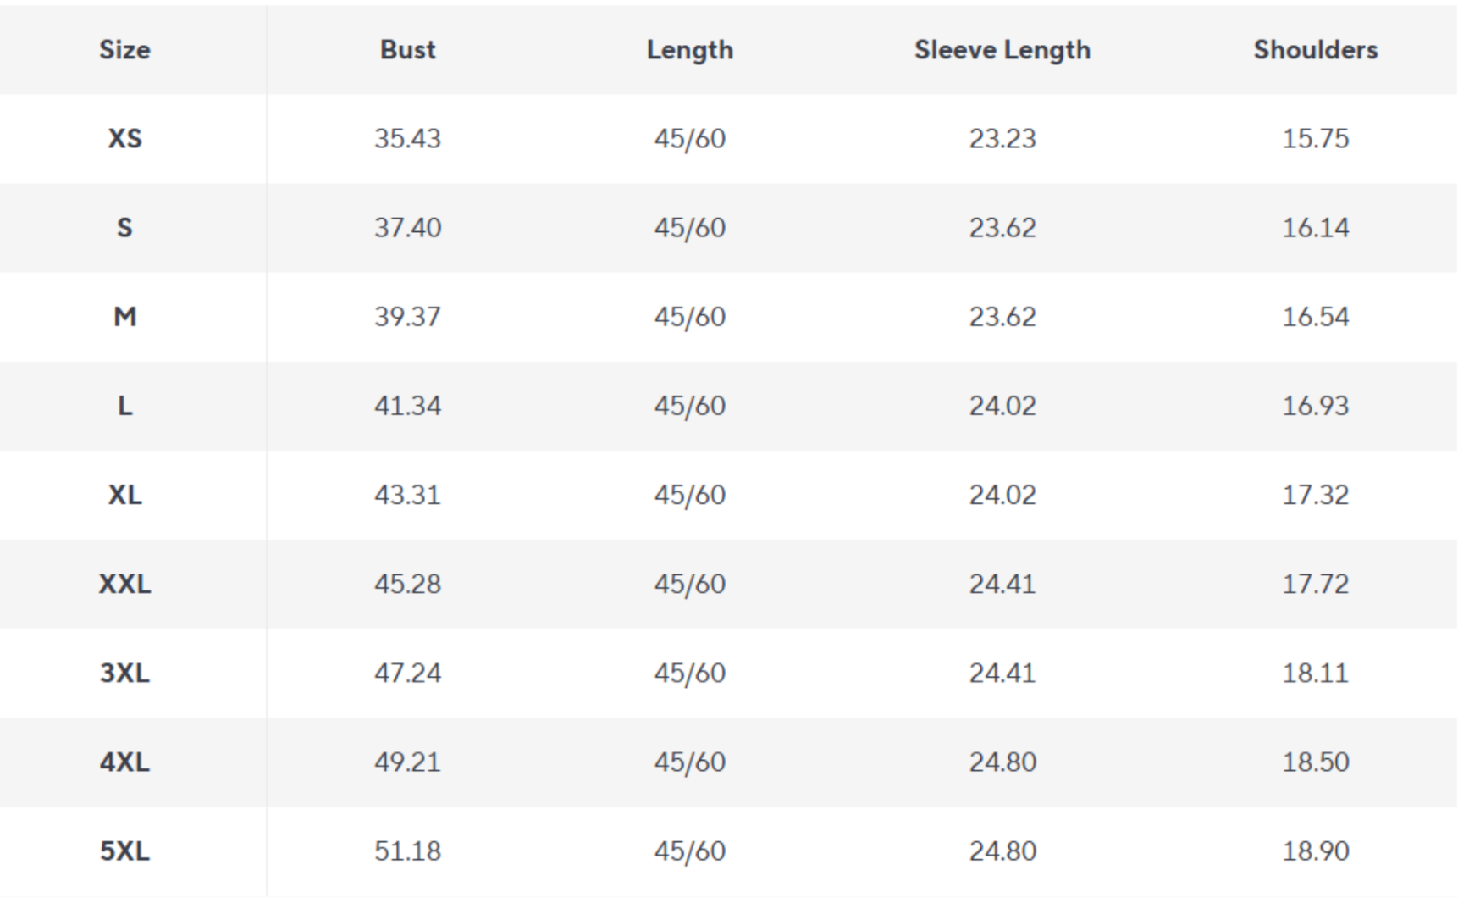The width and height of the screenshot is (1458, 898).
Task: Click the sleeve length value 23.23
Action: coord(1002,138)
